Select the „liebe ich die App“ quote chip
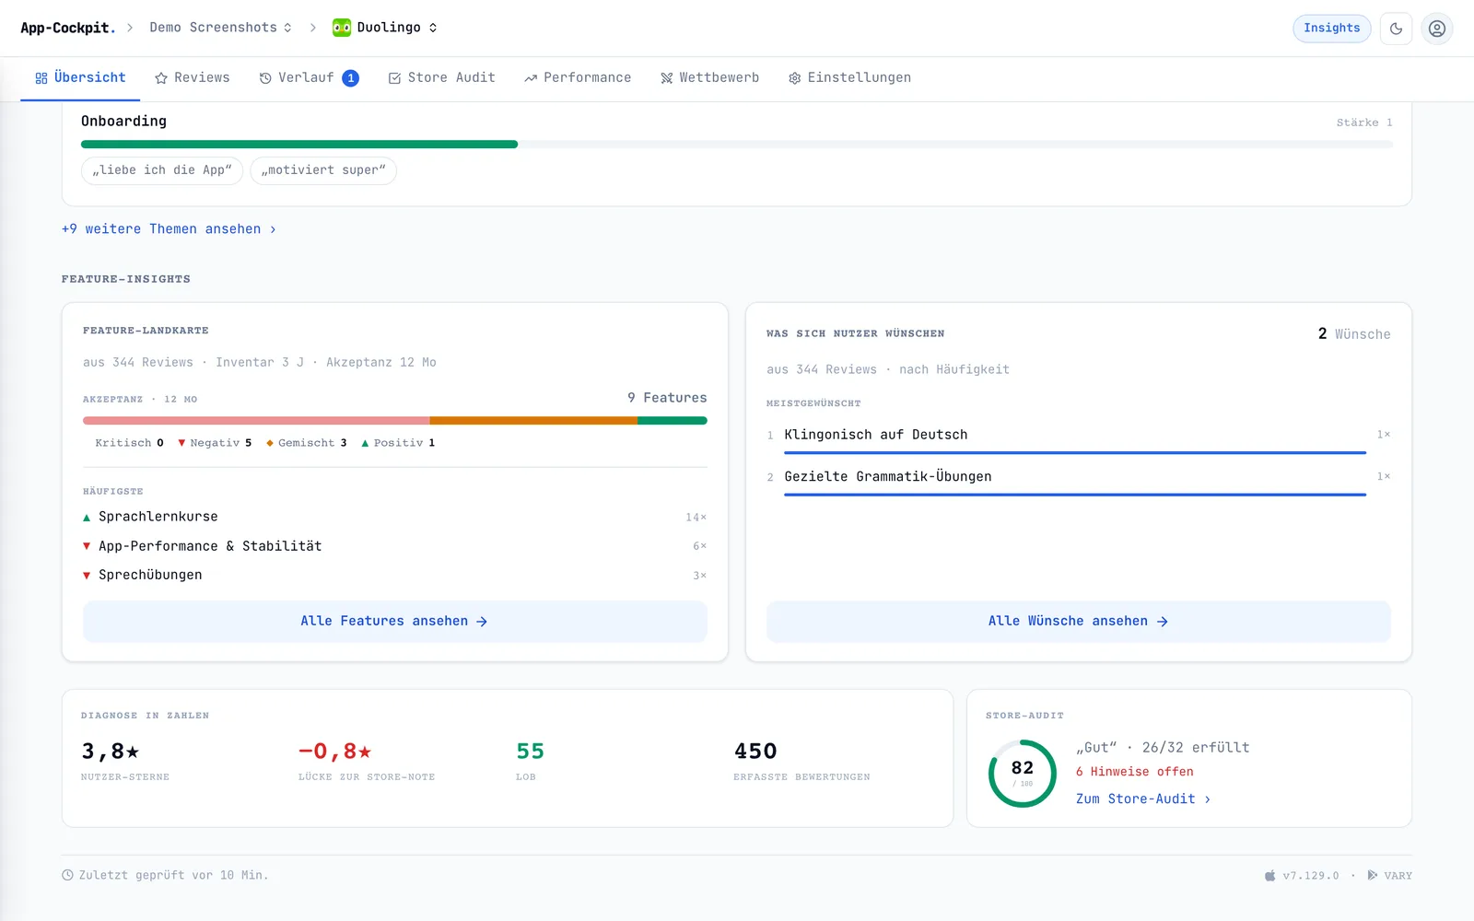This screenshot has height=921, width=1474. pyautogui.click(x=162, y=170)
